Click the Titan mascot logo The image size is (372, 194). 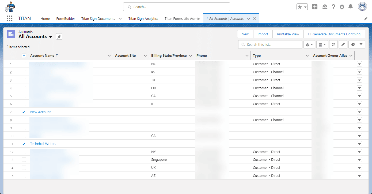10,7
